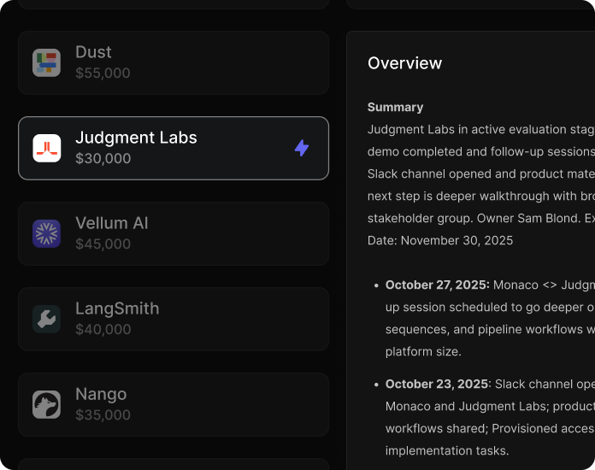Click the $30,000 amount under Judgment Labs

pyautogui.click(x=103, y=159)
